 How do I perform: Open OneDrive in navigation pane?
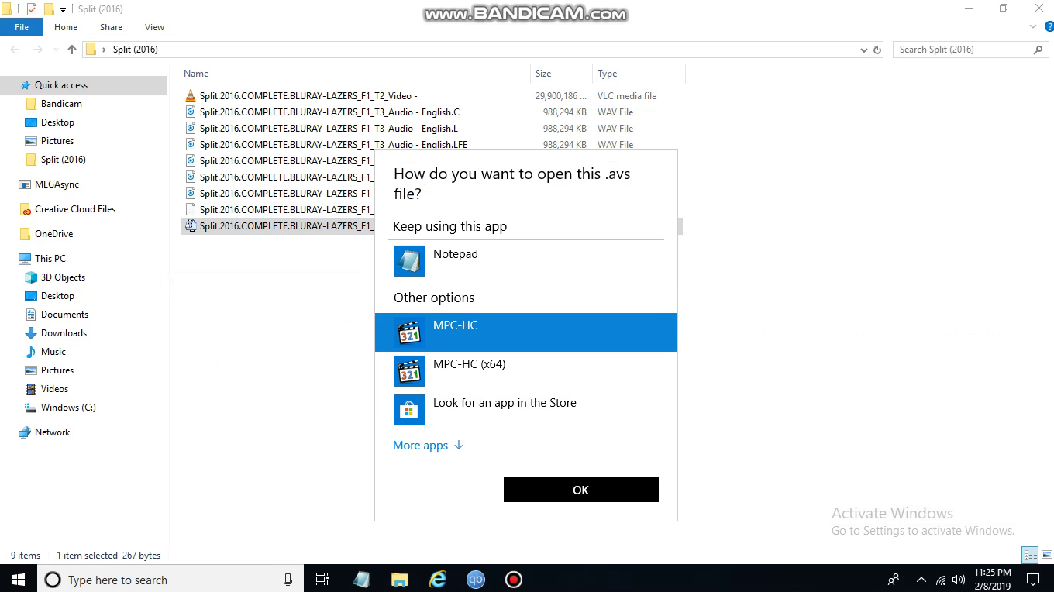click(53, 234)
